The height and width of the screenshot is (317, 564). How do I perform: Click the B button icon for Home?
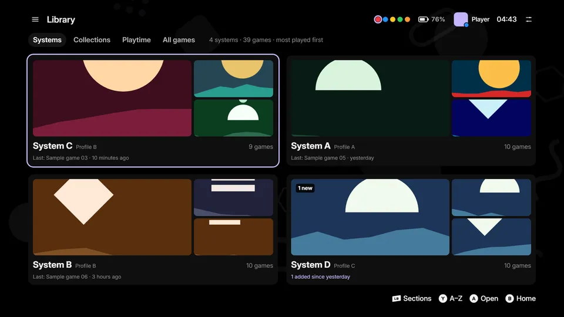click(x=509, y=299)
